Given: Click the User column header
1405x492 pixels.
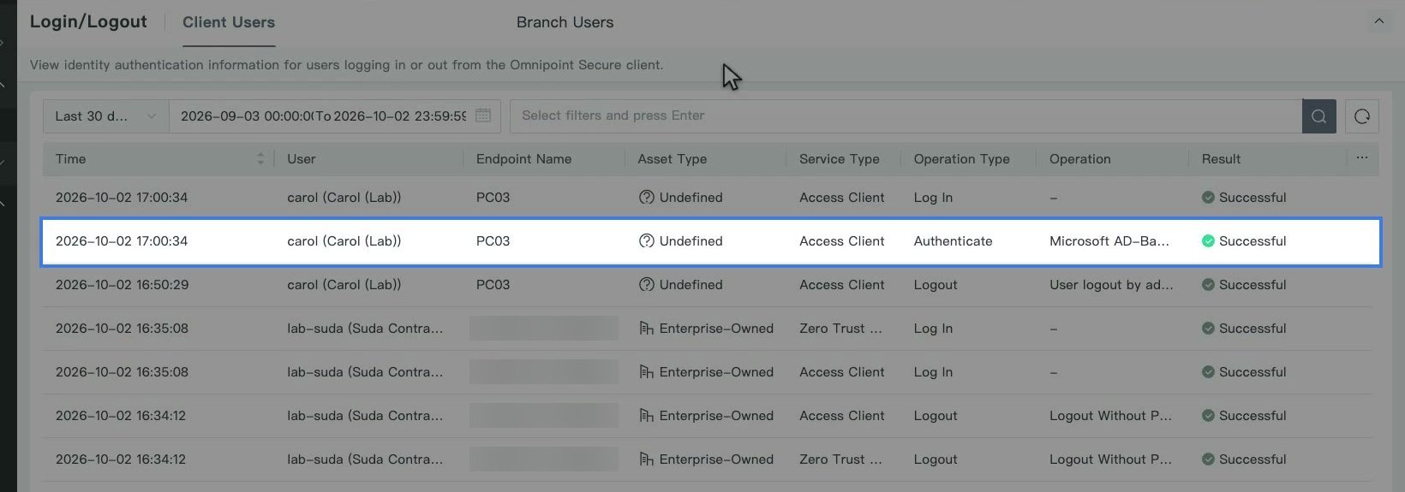Looking at the screenshot, I should tap(302, 159).
